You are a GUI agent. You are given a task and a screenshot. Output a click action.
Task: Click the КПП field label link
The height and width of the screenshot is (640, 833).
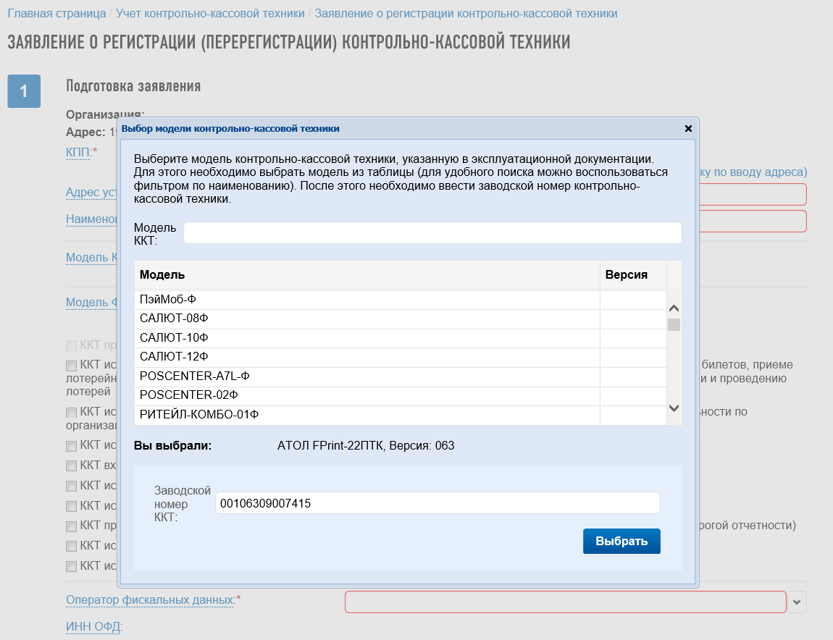click(x=78, y=153)
